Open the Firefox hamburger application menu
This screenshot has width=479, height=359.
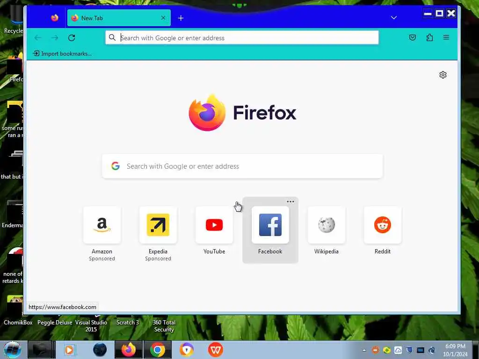coord(446,37)
